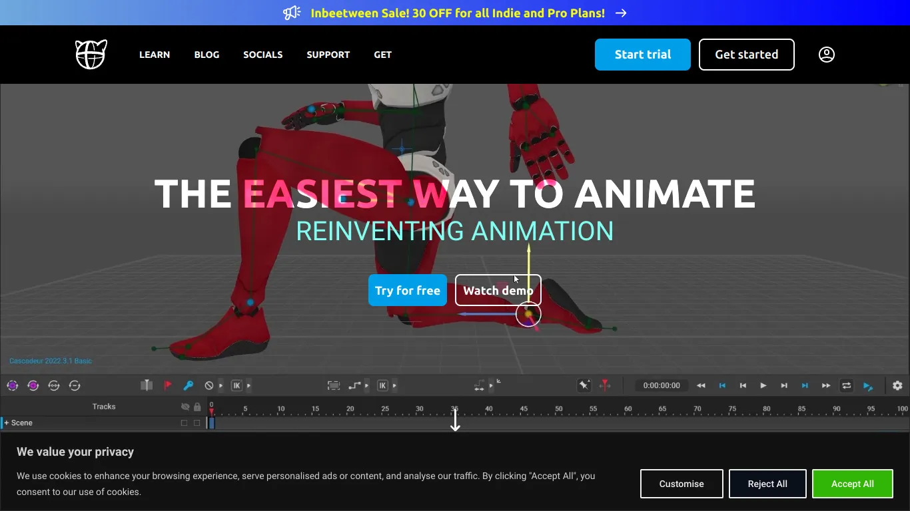The height and width of the screenshot is (511, 910).
Task: Click the Cascadeur cat-globe logo
Action: pyautogui.click(x=91, y=55)
